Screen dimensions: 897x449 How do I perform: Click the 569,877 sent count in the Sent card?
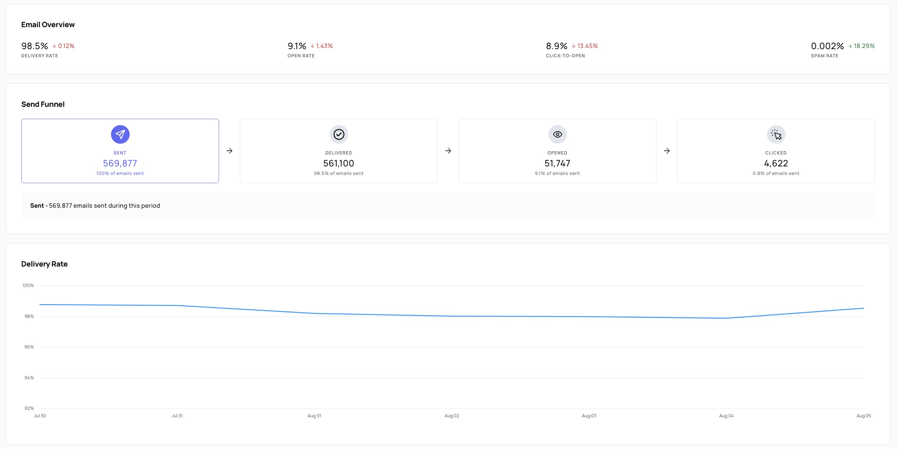point(120,163)
